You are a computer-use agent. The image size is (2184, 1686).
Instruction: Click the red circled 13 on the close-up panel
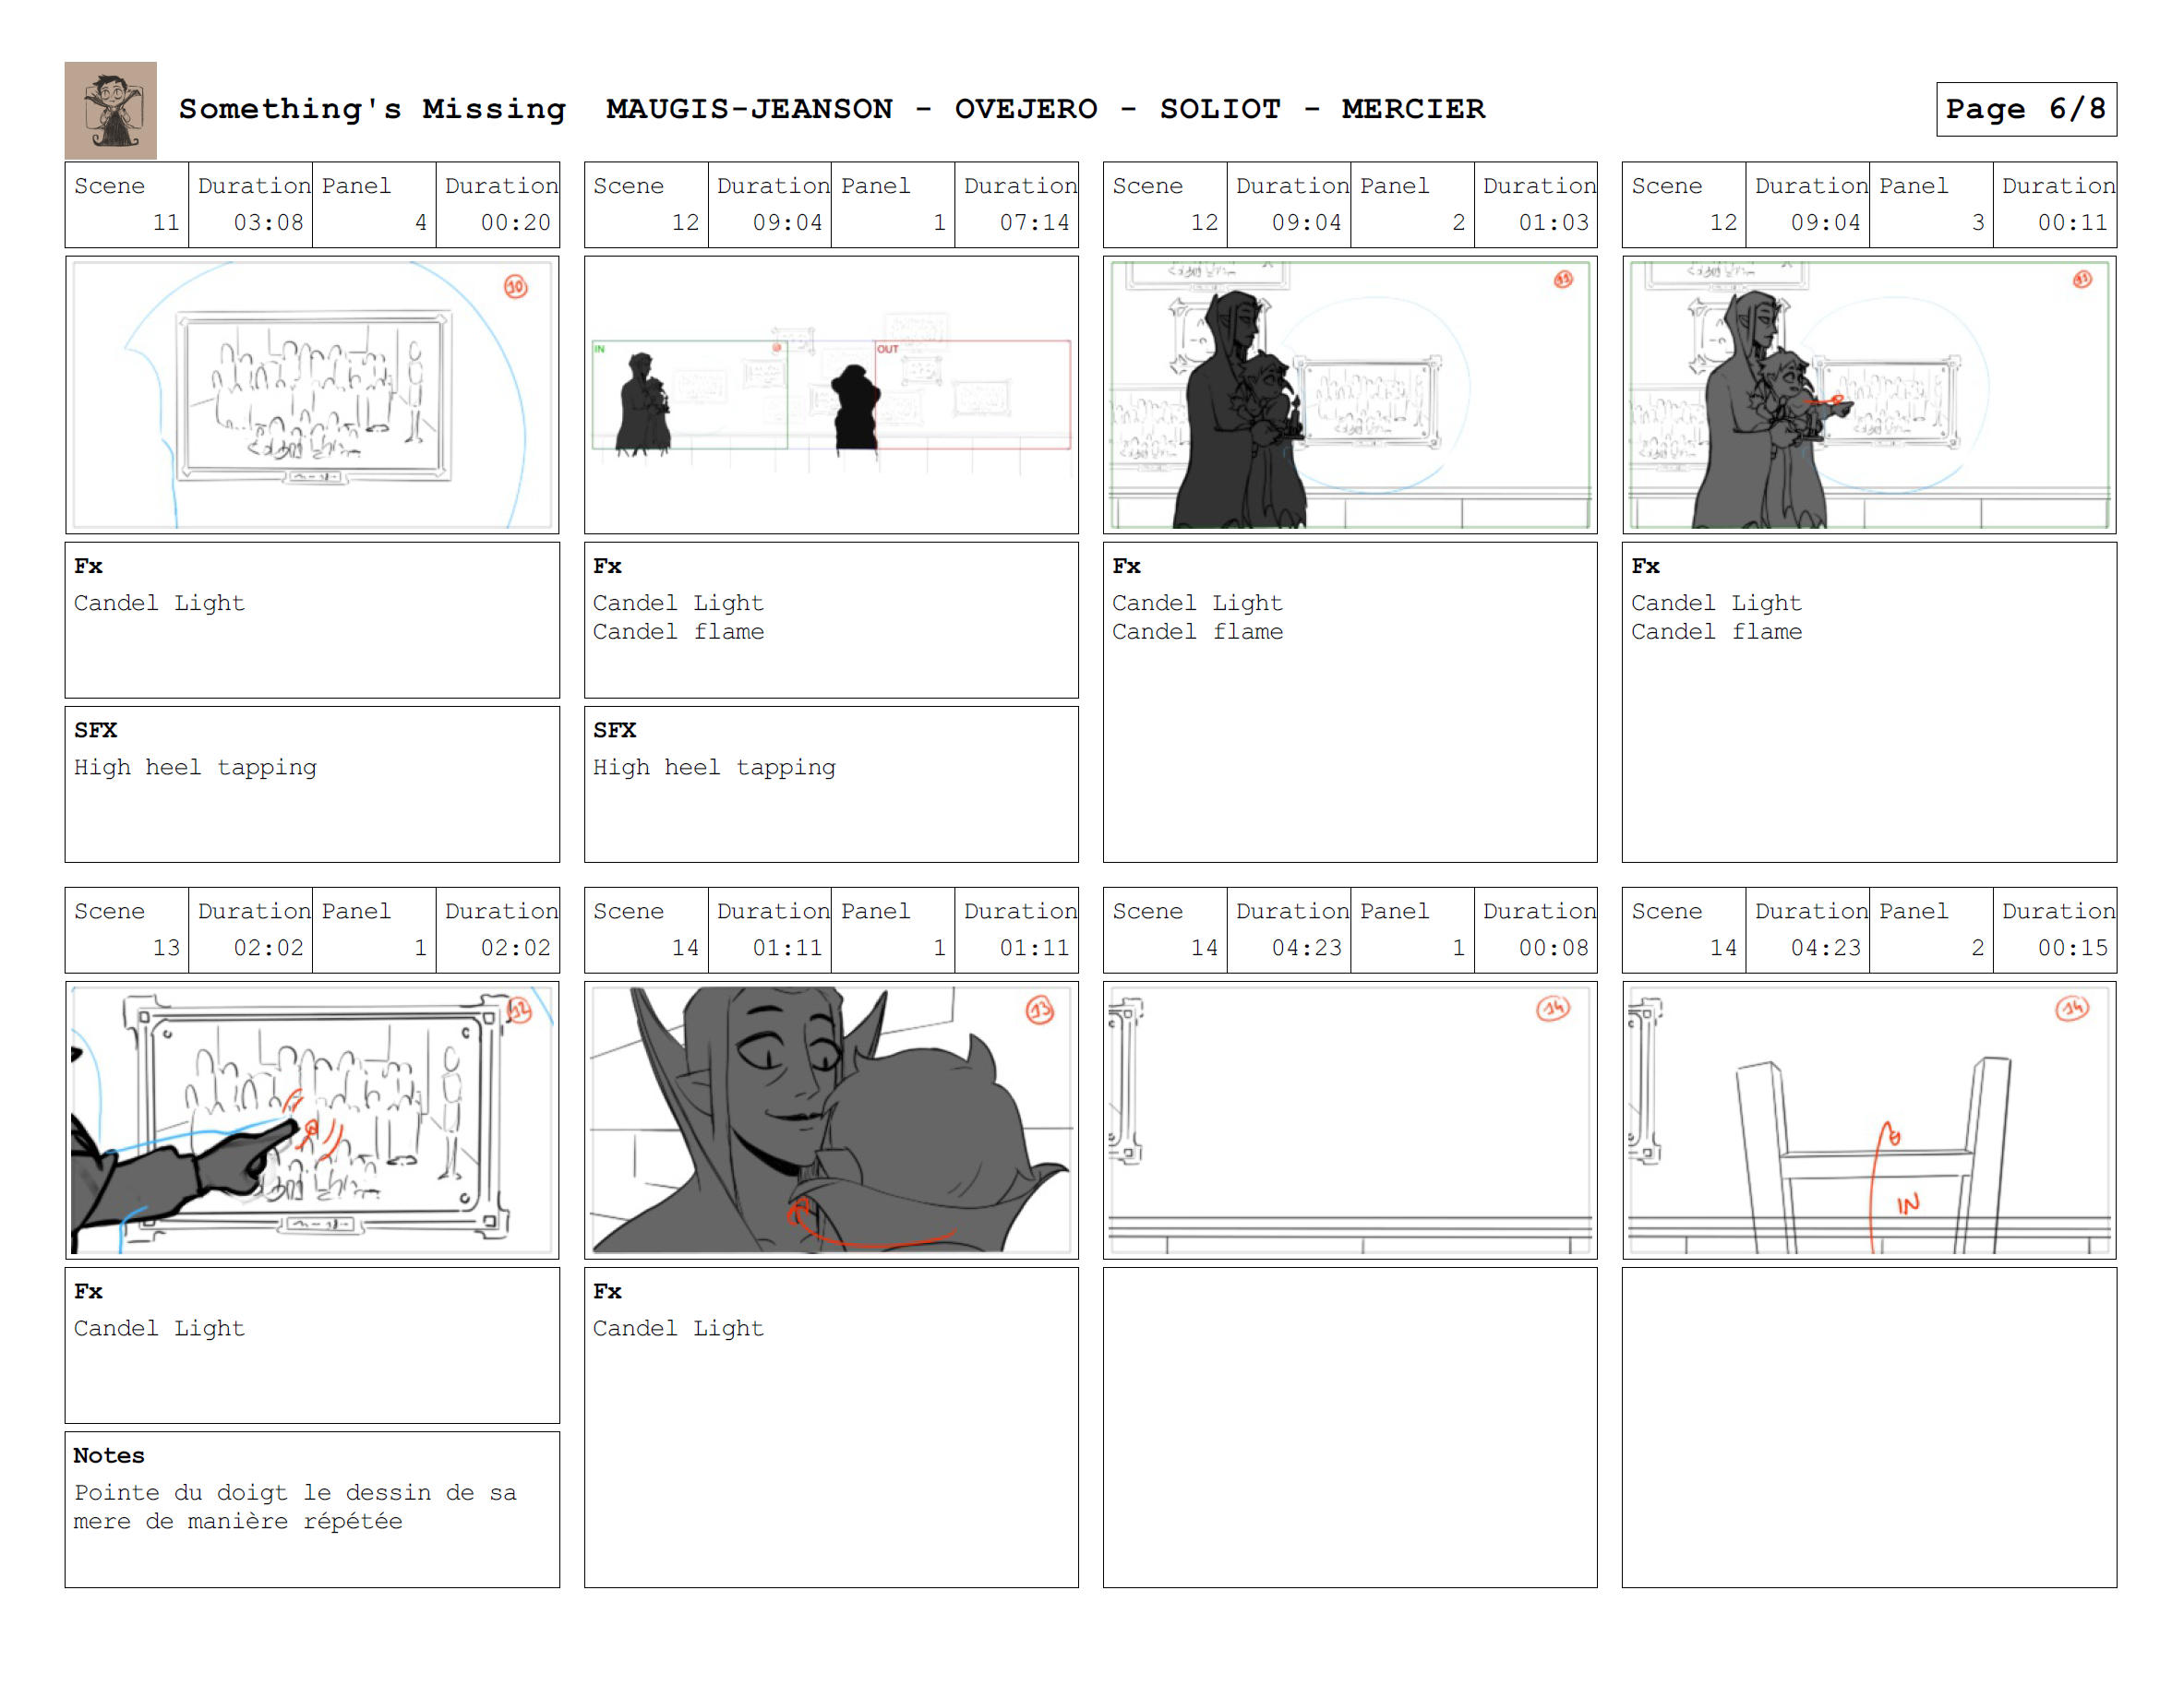tap(1040, 1010)
